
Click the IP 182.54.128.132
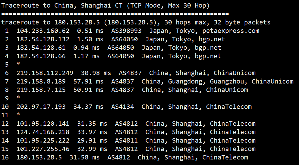pyautogui.click(x=43, y=39)
